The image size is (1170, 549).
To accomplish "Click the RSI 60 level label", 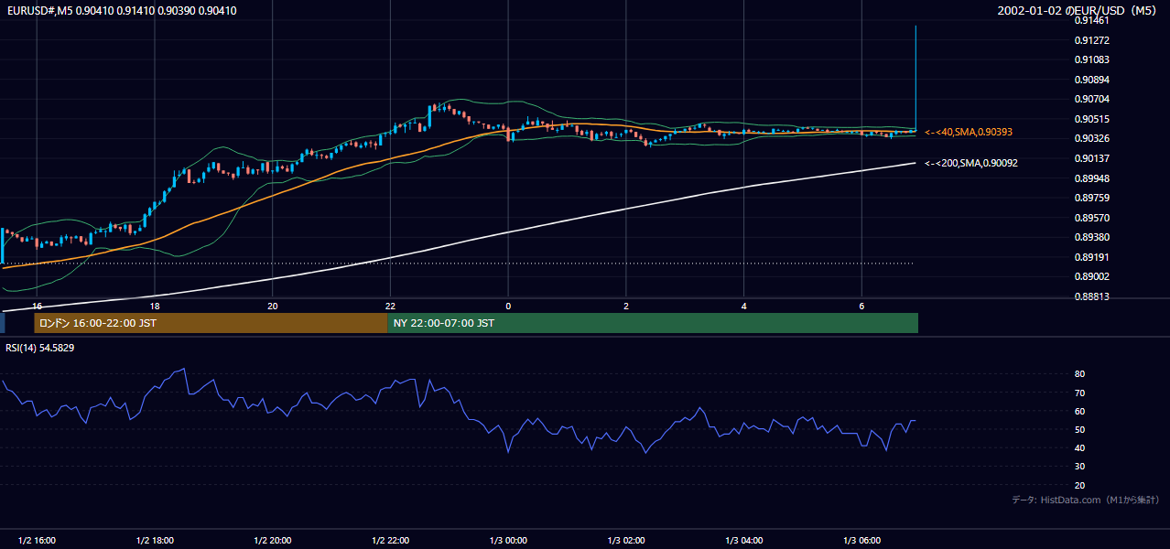I will [1079, 411].
